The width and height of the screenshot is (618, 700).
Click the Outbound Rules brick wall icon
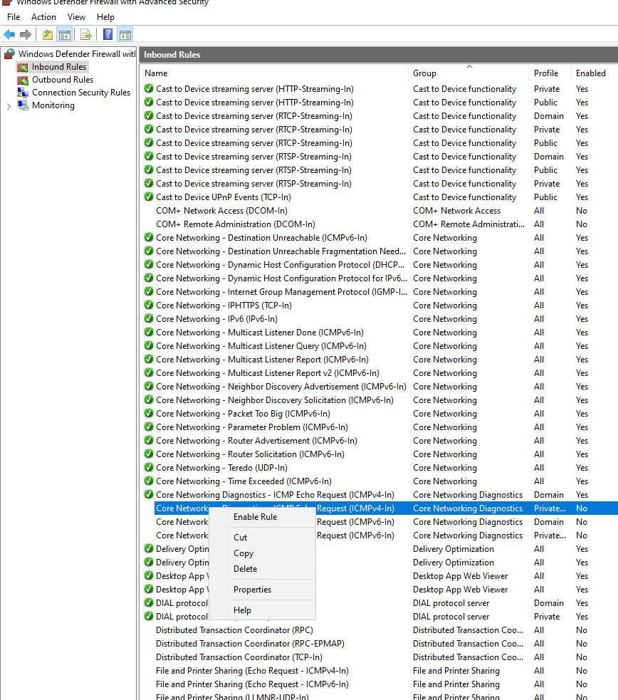(x=23, y=80)
